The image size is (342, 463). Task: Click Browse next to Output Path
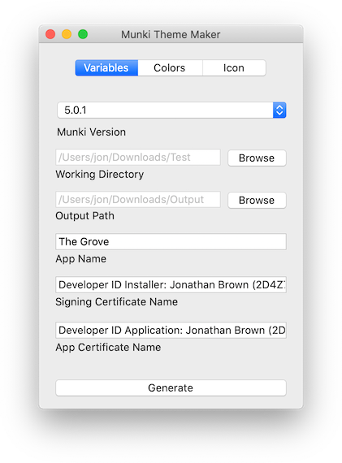click(257, 200)
